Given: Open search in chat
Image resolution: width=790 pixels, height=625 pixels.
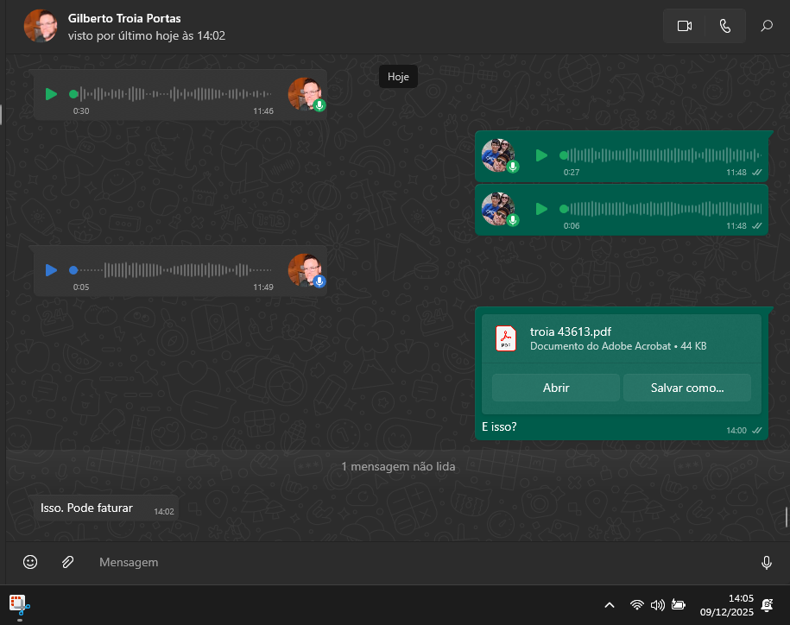Looking at the screenshot, I should coord(766,26).
